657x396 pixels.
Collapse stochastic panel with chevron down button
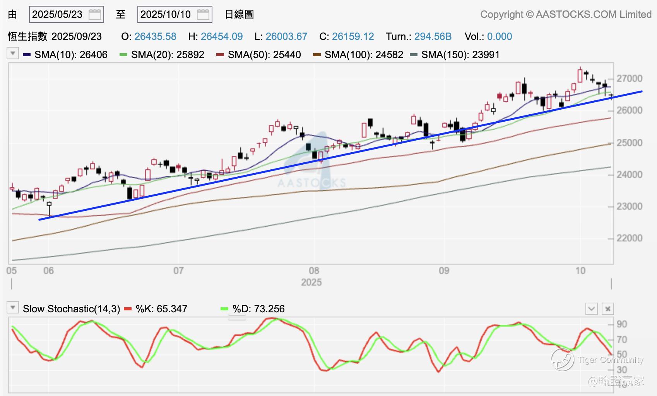click(591, 309)
